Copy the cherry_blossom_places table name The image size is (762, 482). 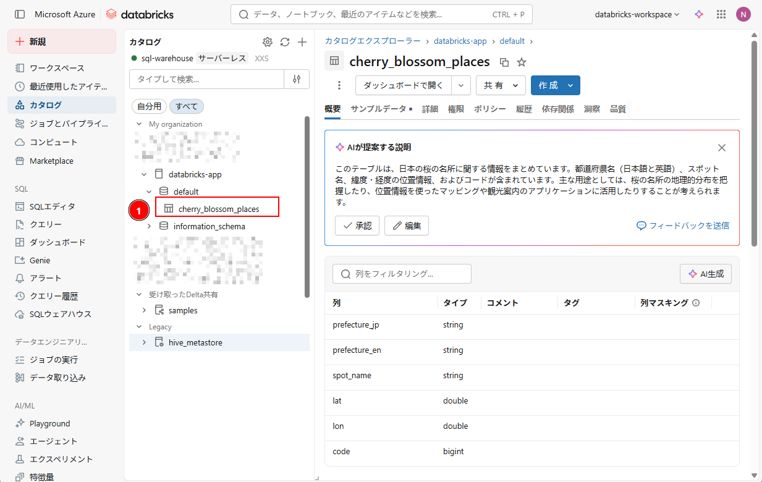pos(504,62)
